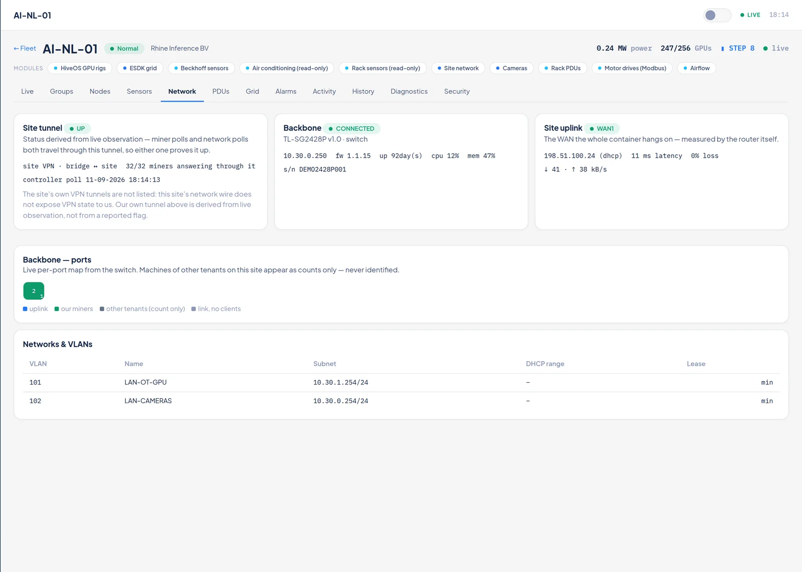Select the Network tab
The image size is (802, 572).
[182, 91]
